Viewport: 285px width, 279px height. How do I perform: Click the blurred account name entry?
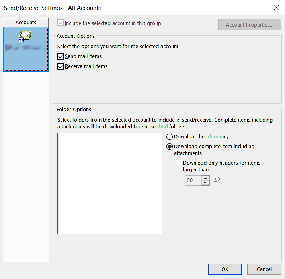(x=25, y=48)
